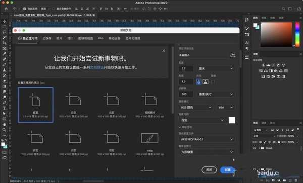The image size is (303, 183).
Task: Click the text layer filter icon
Action: (x=282, y=130)
